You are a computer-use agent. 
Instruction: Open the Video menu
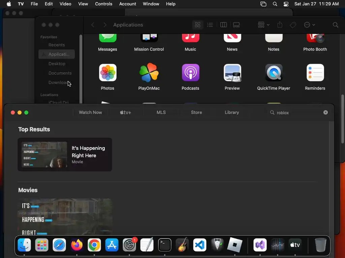[x=65, y=4]
